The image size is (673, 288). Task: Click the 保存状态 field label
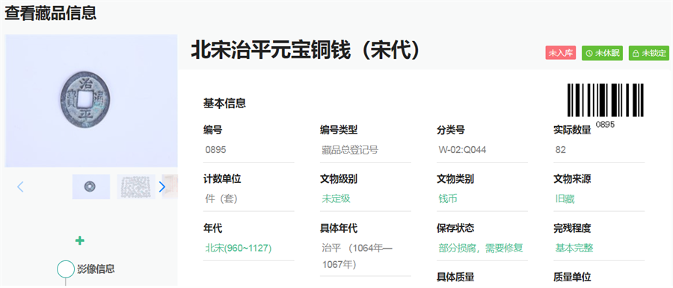pos(455,228)
